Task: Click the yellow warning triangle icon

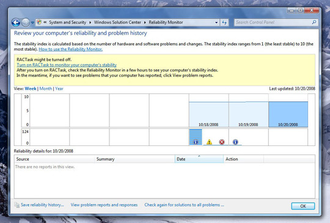Action: pos(209,142)
